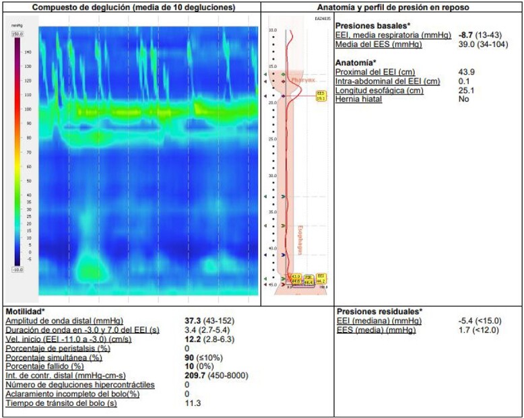Open 'Hernia hiatal' label
The image size is (524, 418).
pos(358,99)
